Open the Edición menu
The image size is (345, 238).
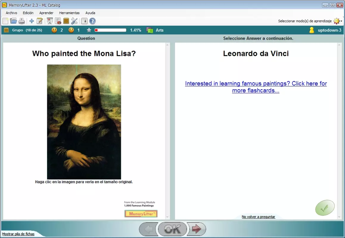(x=28, y=13)
